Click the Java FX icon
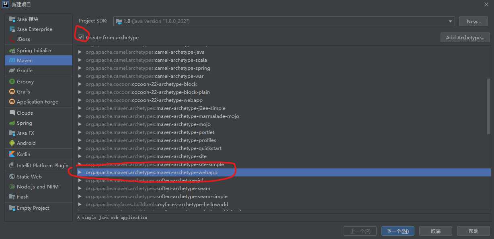 pos(12,133)
